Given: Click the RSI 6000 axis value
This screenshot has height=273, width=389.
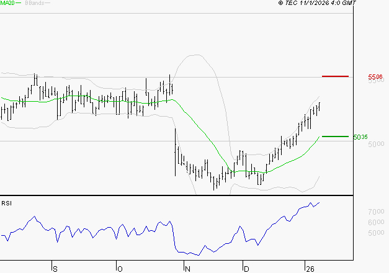Looking at the screenshot, I should coord(376,222).
